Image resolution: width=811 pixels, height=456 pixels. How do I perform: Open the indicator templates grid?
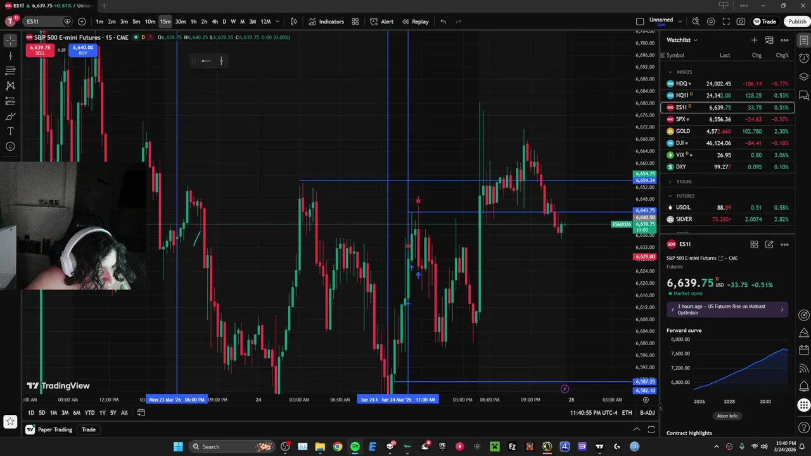[x=355, y=22]
